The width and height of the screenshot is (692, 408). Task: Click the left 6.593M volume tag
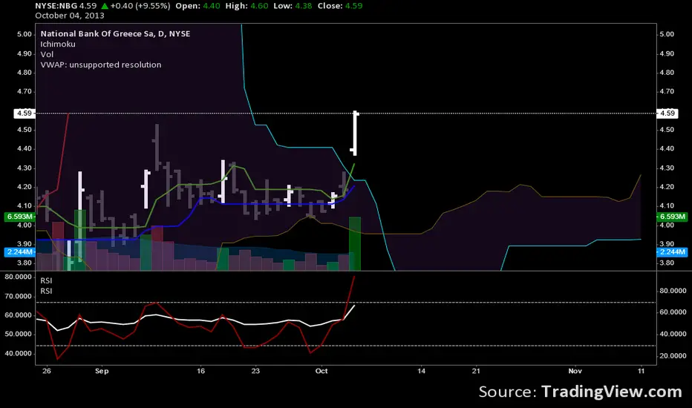[x=20, y=217]
